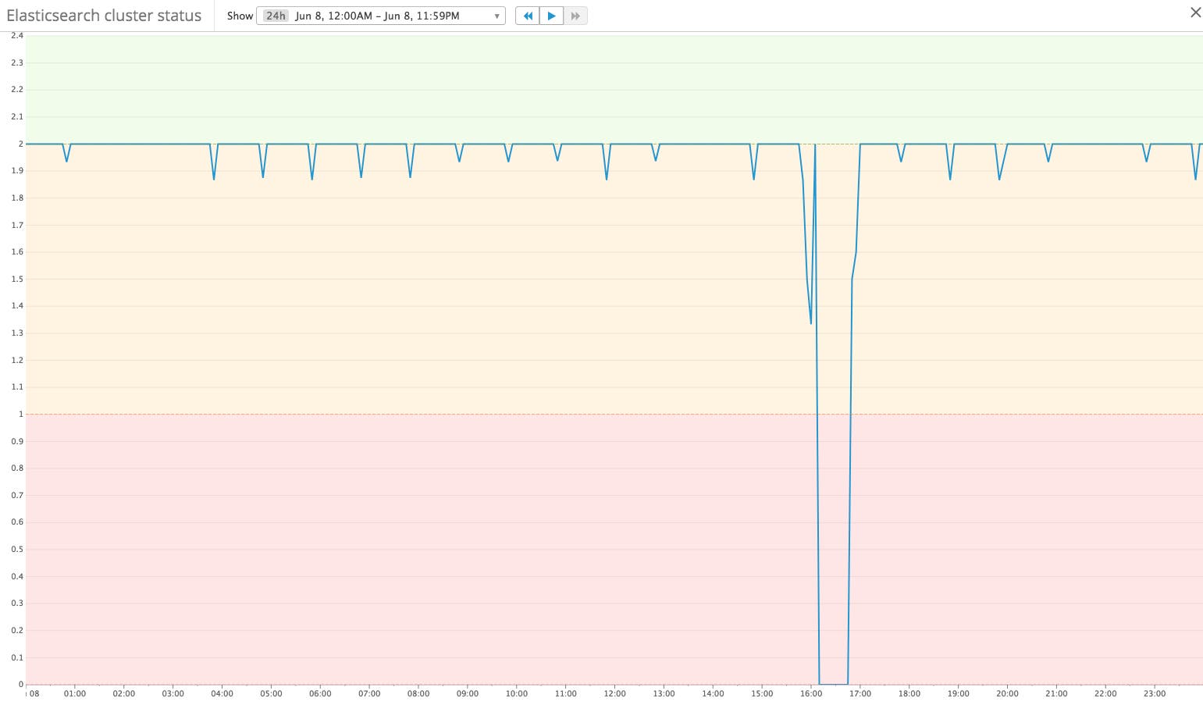Click the forward play arrow icon
The image size is (1203, 705).
click(x=551, y=15)
